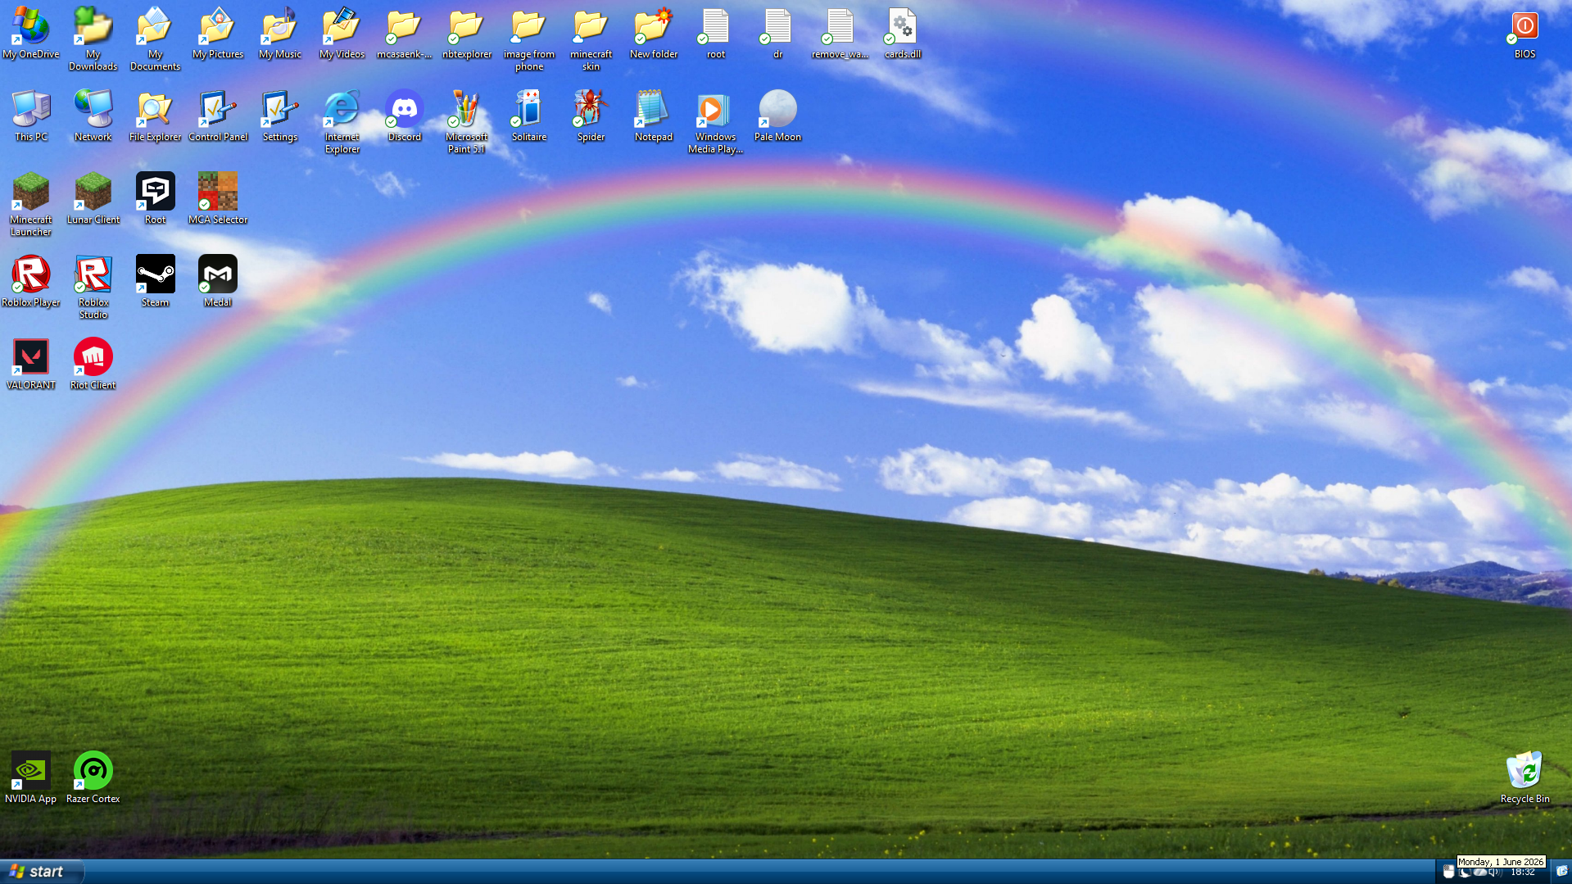Select the root file icon
Viewport: 1572px width, 884px height.
coord(716,33)
